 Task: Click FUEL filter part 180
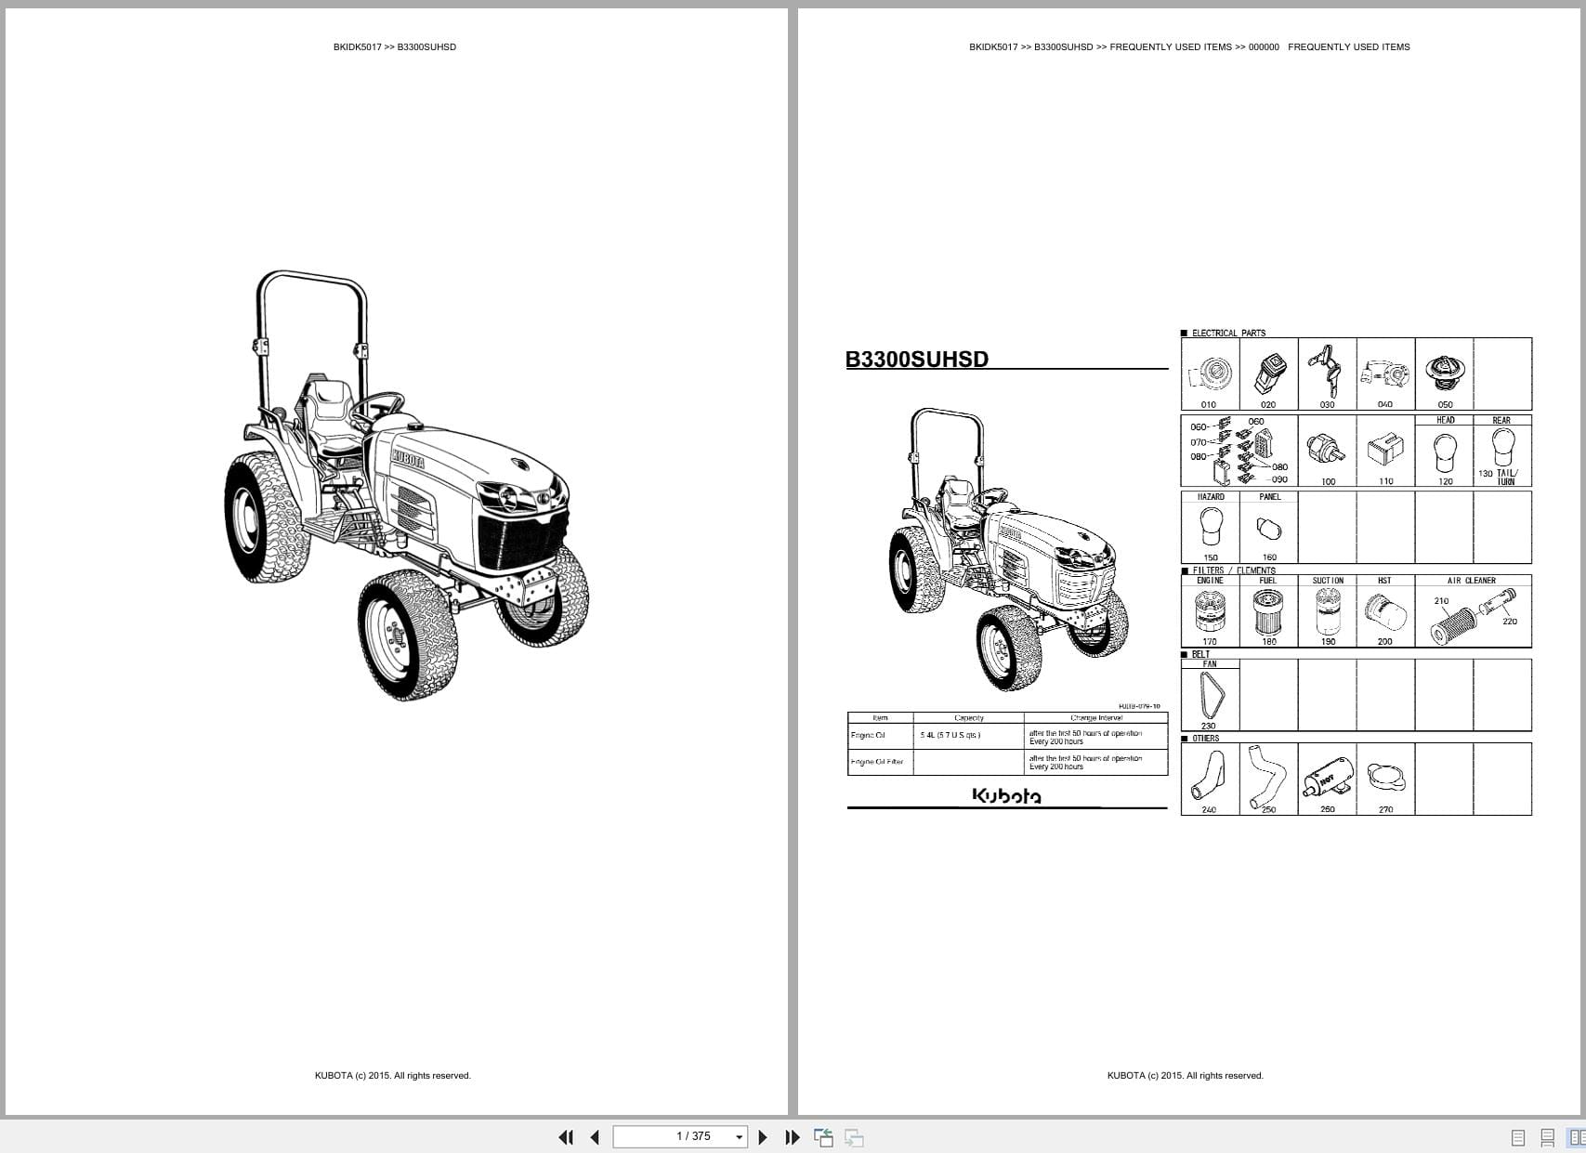(1268, 611)
